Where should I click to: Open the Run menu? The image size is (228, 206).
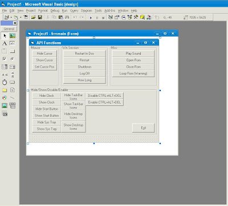coord(64,11)
